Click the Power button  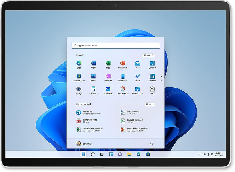pos(152,144)
